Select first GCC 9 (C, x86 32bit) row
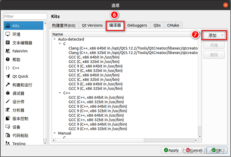Viewport: 231px width, 157px height. [x=95, y=71]
